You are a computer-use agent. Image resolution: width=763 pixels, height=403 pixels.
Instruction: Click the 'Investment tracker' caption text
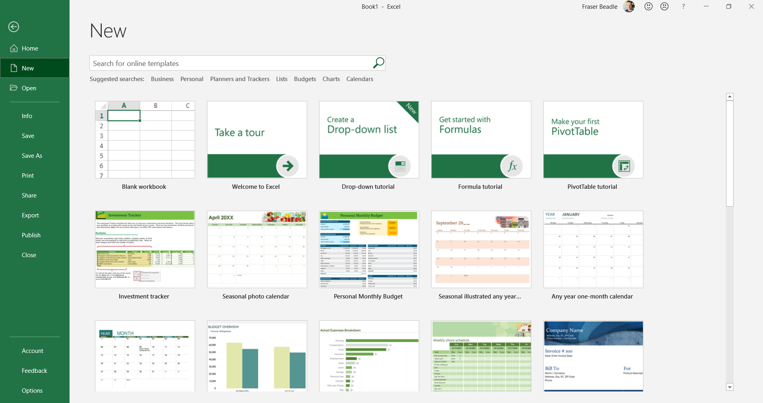pos(144,296)
